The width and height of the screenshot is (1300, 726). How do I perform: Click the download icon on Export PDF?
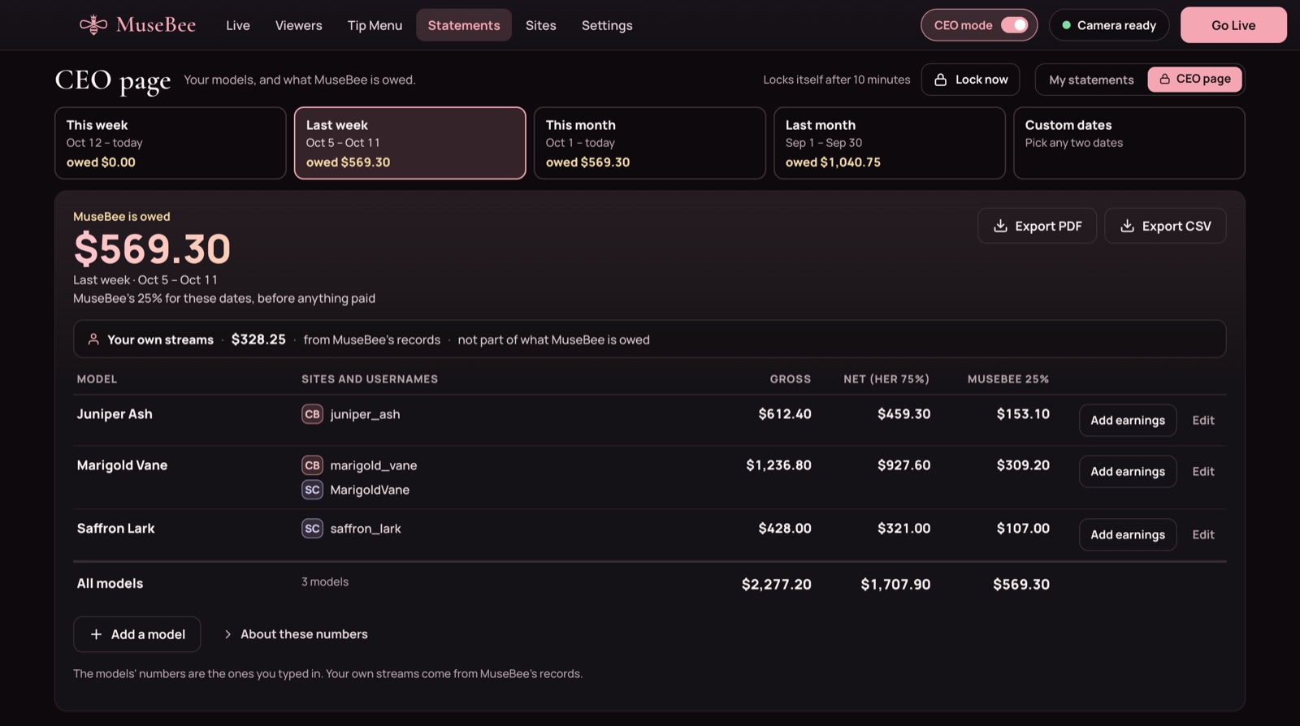1000,226
